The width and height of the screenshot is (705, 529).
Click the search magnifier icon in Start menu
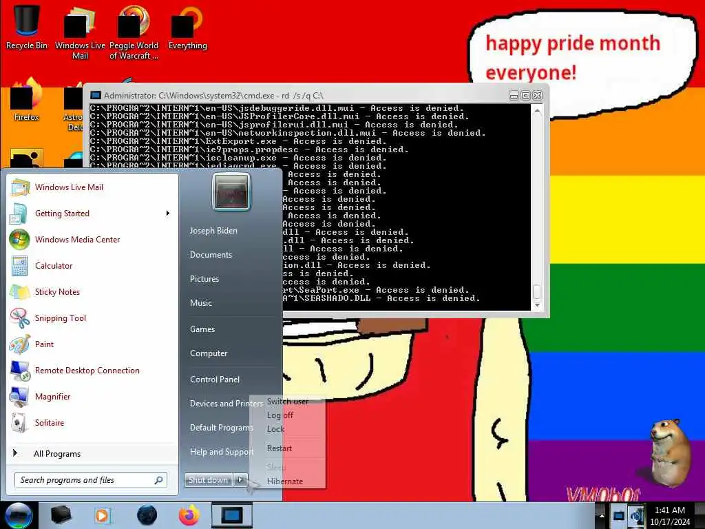pos(159,480)
